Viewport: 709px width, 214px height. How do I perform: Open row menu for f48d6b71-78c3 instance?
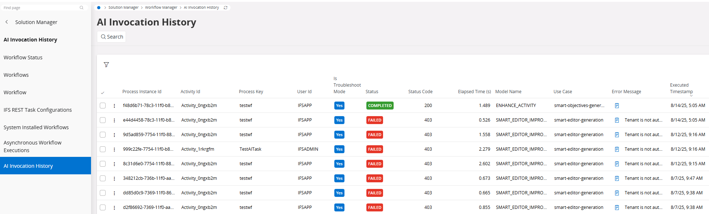[x=114, y=106]
